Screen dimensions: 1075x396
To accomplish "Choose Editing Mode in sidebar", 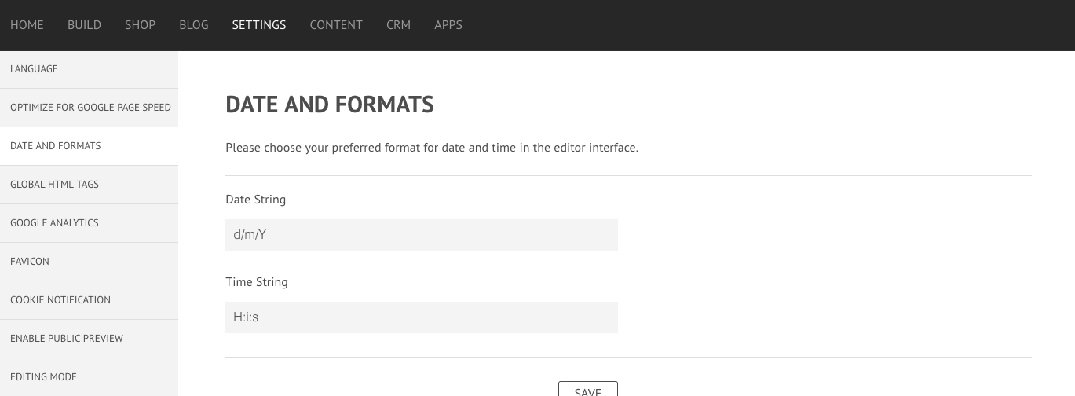I will [89, 377].
